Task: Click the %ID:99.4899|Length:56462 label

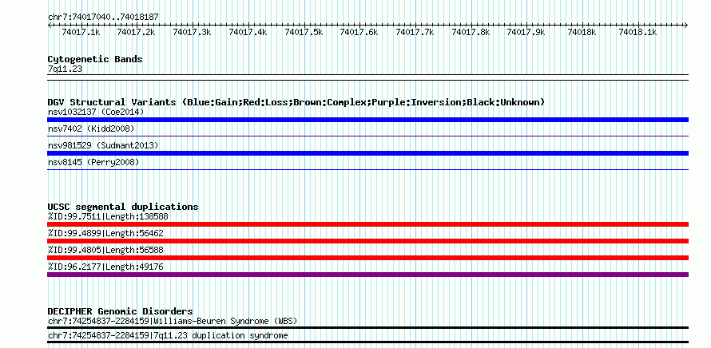Action: point(105,233)
